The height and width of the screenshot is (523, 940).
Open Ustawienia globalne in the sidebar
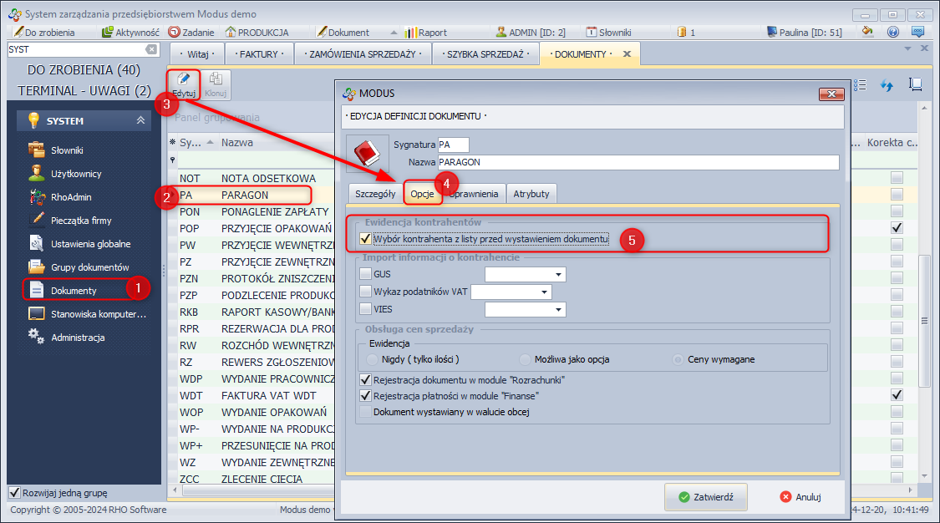90,244
